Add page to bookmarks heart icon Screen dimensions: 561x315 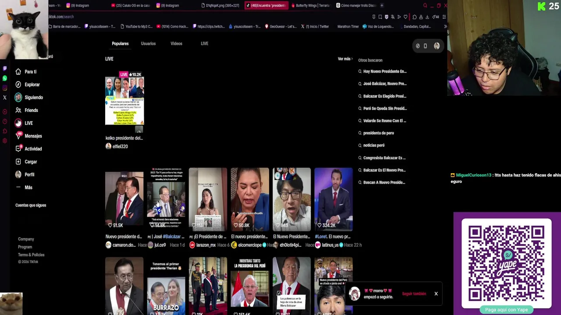pos(405,17)
